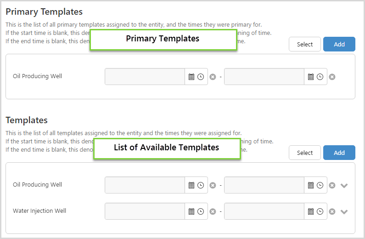Open clock picker for Water Injection Well end time

click(320, 211)
